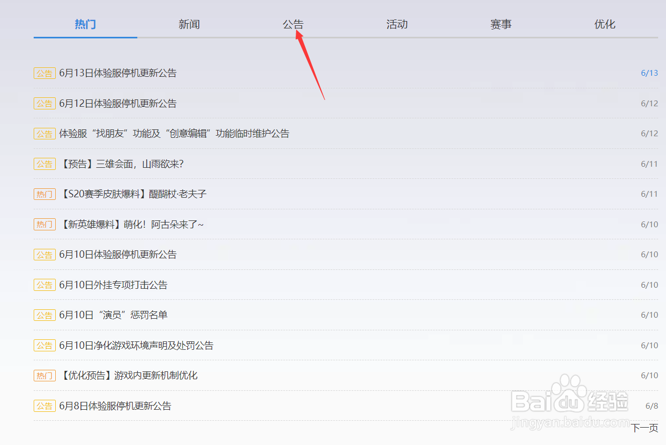Click the 热门 badge beside 新英雄爆料 entry
This screenshot has height=445, width=666.
(x=45, y=224)
